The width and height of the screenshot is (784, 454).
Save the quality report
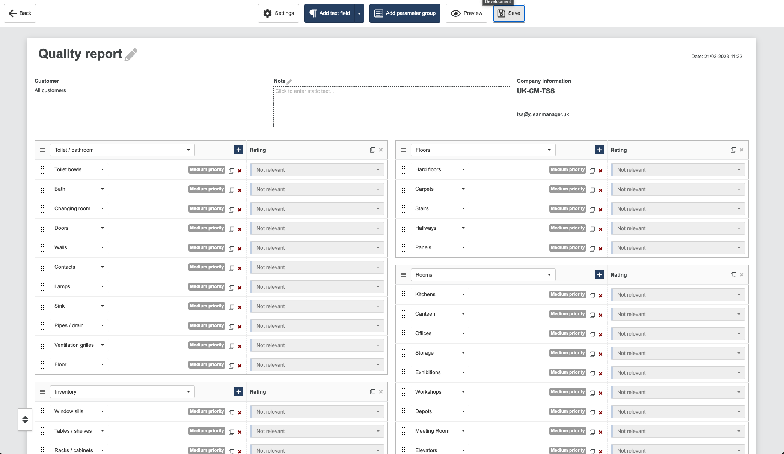point(509,13)
